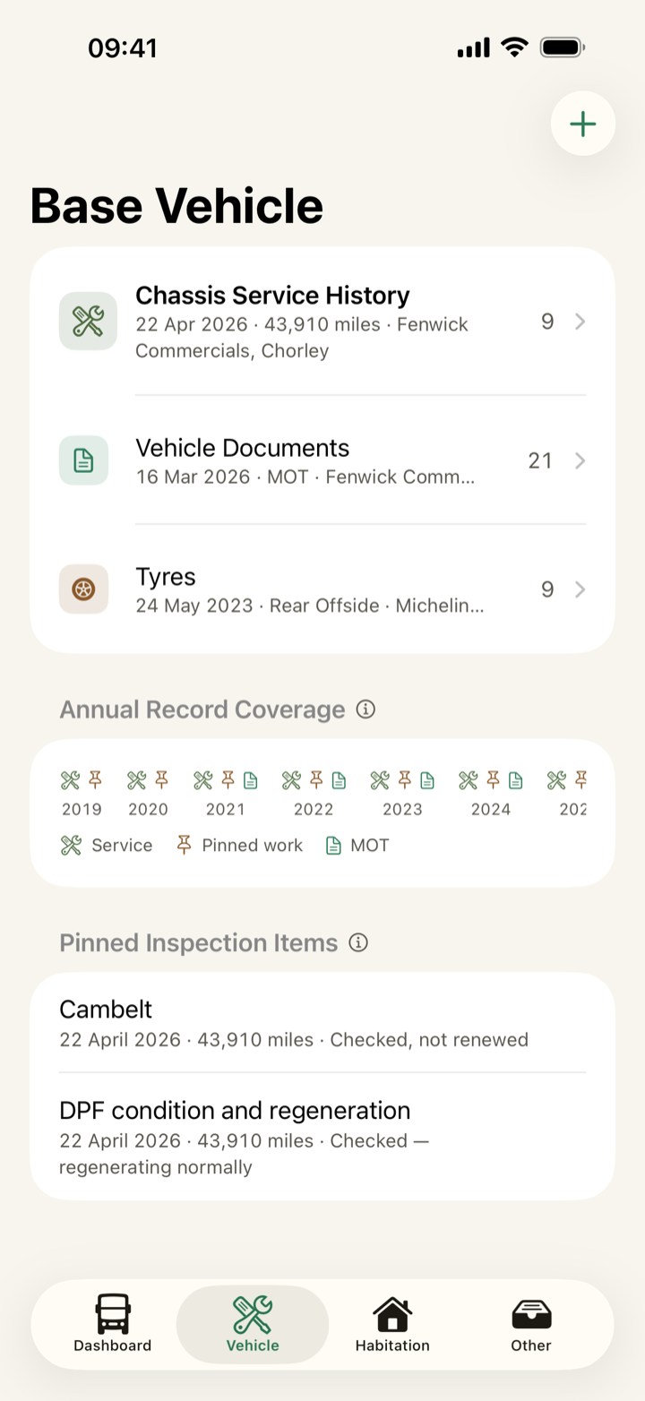Tap the 2023 service wrench icon
The height and width of the screenshot is (1401, 645).
381,780
